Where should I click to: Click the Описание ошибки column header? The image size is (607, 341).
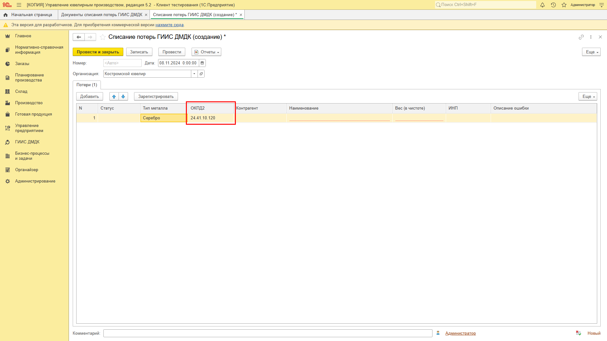544,108
